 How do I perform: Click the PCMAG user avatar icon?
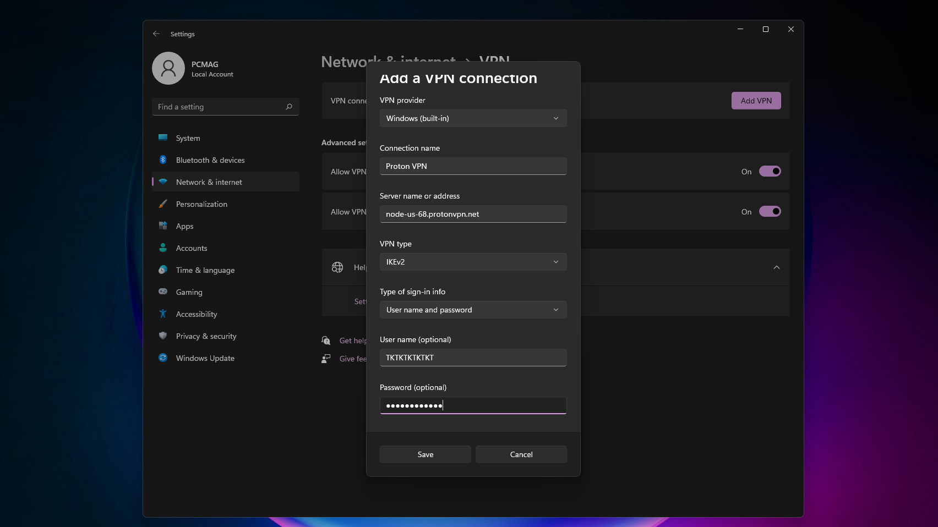(168, 68)
